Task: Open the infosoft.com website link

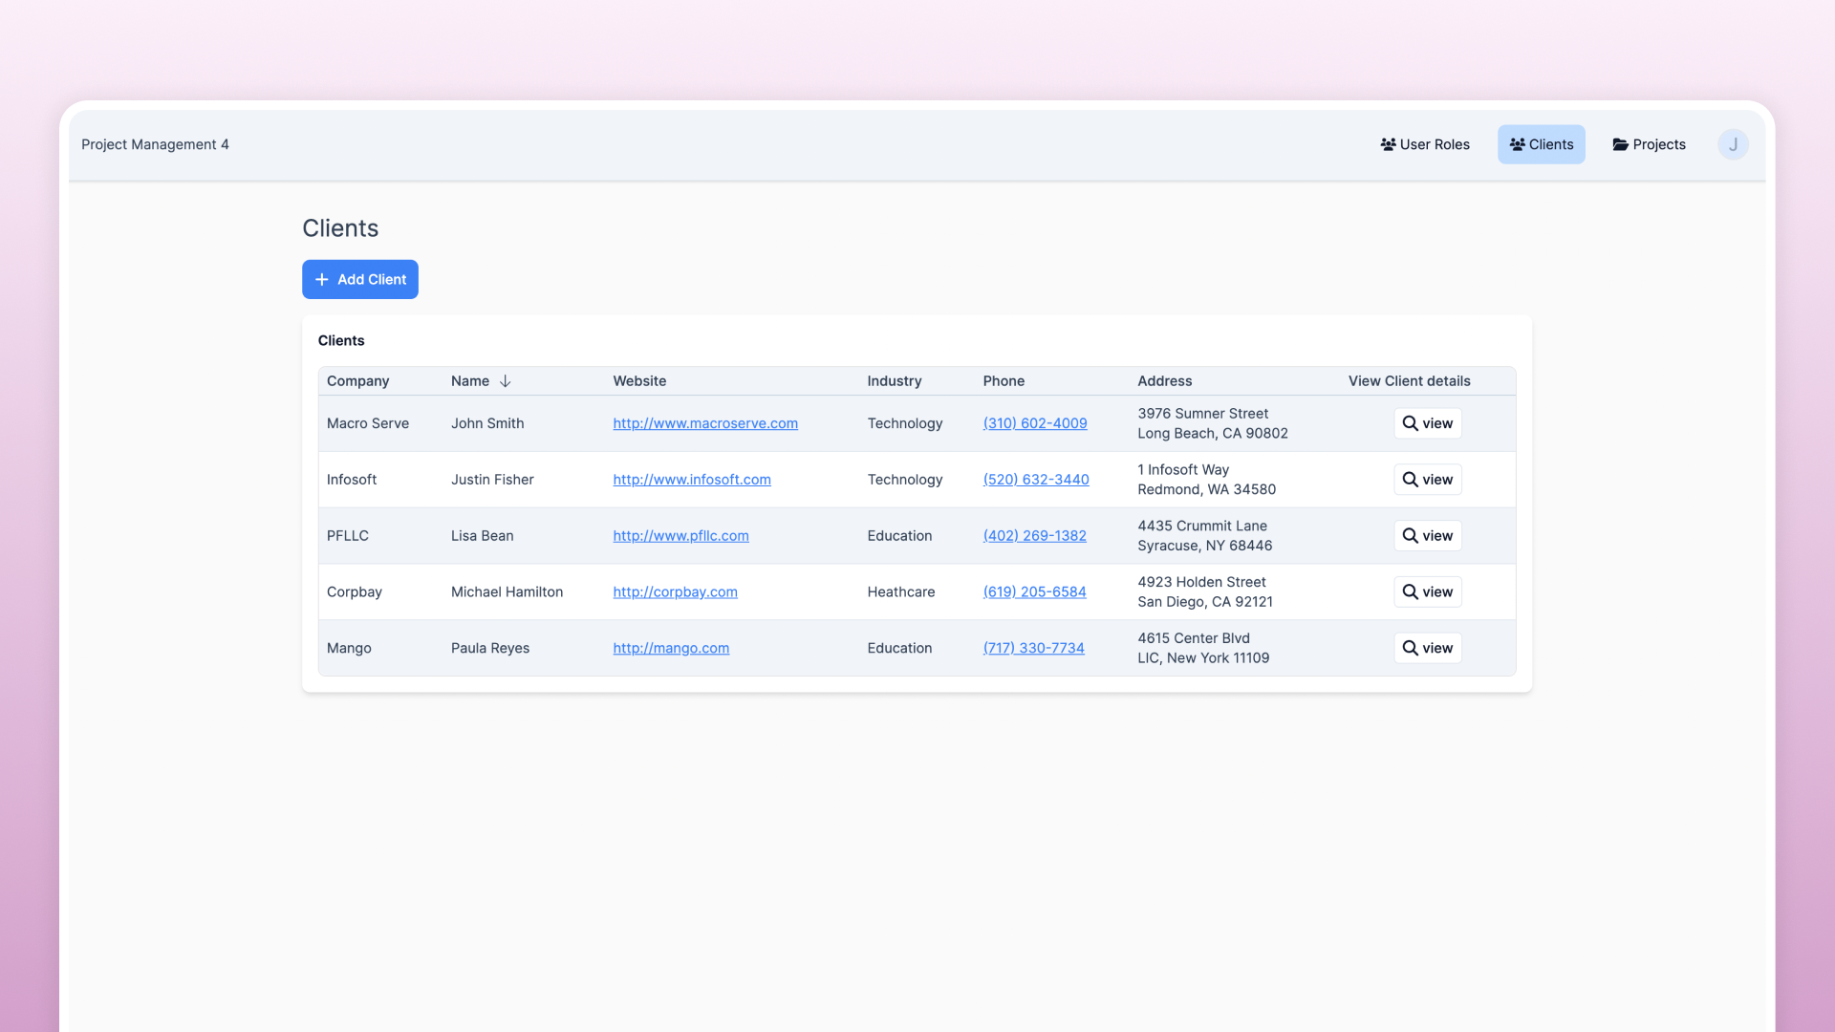Action: click(691, 480)
